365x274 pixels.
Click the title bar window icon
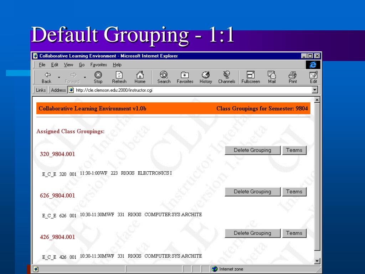click(35, 56)
